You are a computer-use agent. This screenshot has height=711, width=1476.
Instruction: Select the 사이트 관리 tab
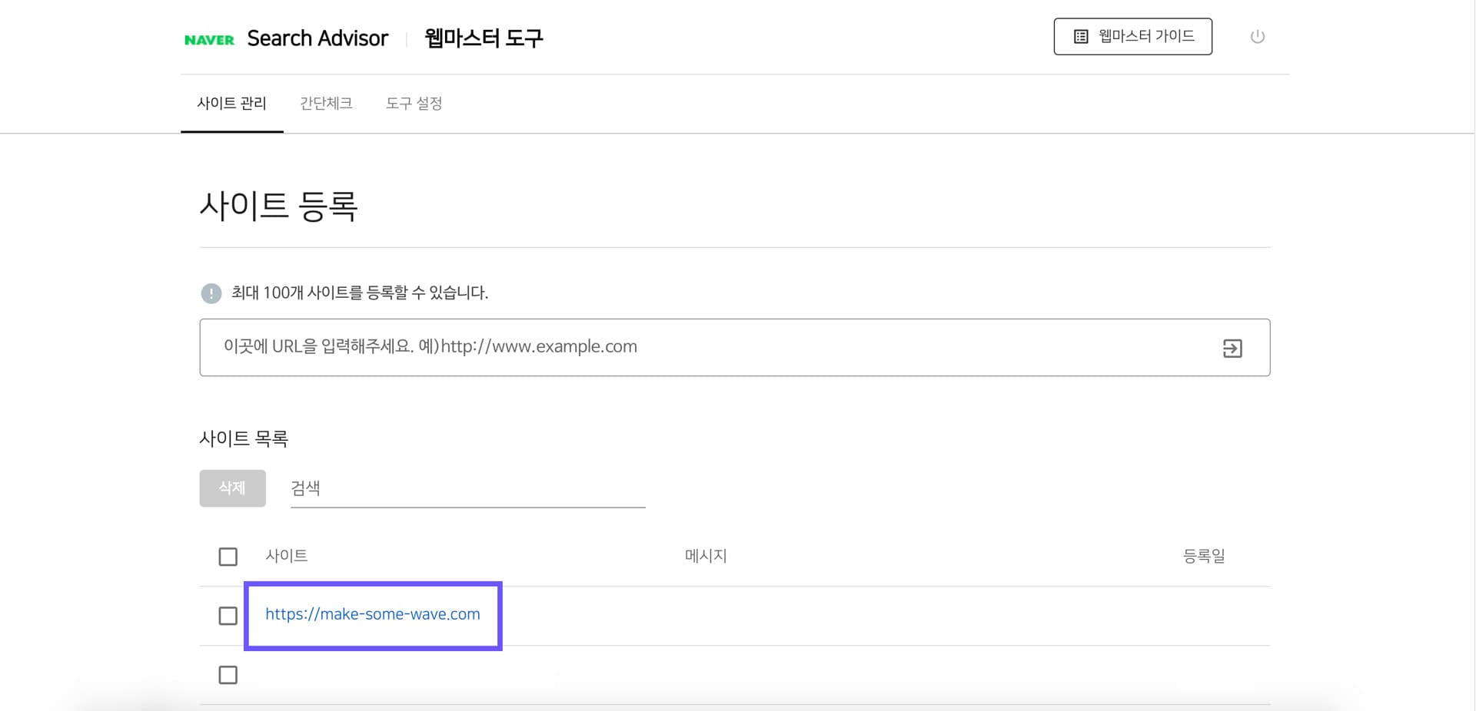tap(232, 103)
